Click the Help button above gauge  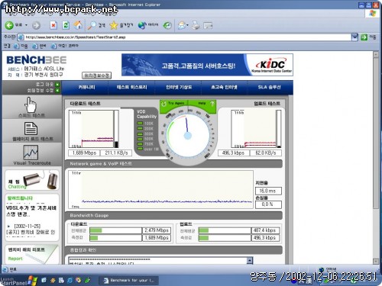[206, 104]
